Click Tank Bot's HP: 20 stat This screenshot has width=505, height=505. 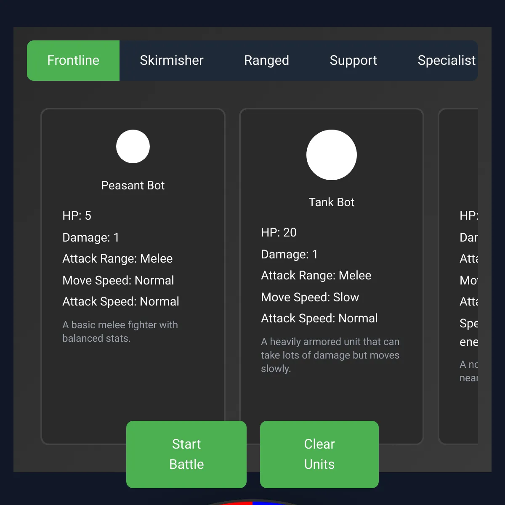(x=279, y=233)
